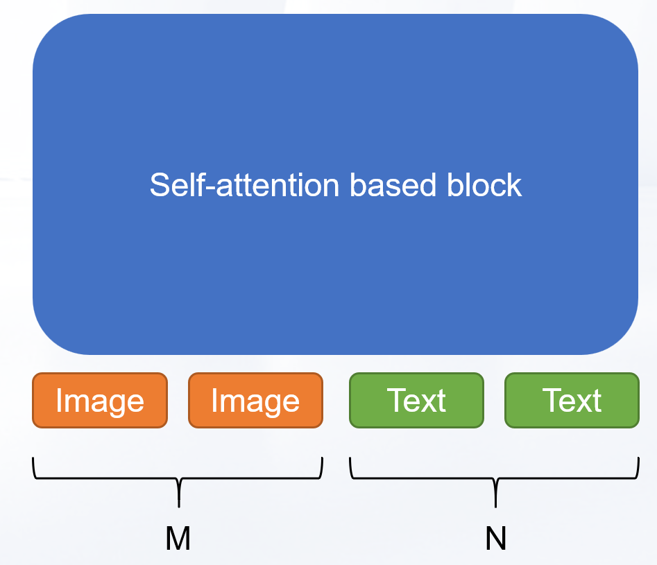Select the second orange Image box

(255, 401)
